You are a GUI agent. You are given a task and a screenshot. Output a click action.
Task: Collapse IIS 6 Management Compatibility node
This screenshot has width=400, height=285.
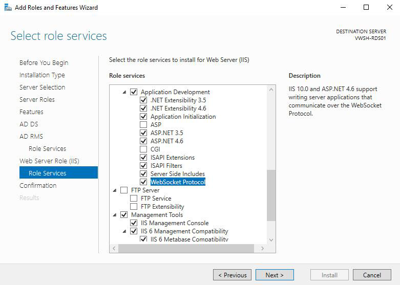(x=124, y=231)
